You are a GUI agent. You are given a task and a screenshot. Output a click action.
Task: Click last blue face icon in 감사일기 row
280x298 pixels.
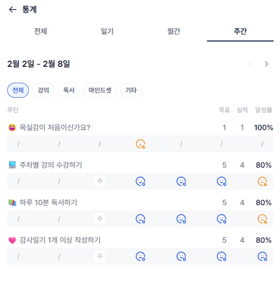tap(262, 257)
